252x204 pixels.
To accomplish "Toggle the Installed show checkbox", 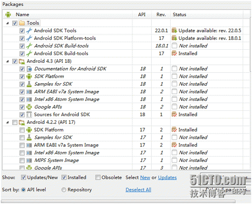I will pos(64,177).
